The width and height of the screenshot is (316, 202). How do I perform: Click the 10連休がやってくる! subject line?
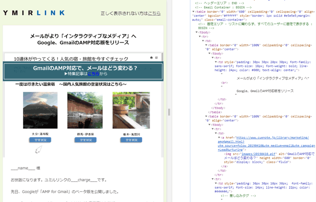click(71, 59)
